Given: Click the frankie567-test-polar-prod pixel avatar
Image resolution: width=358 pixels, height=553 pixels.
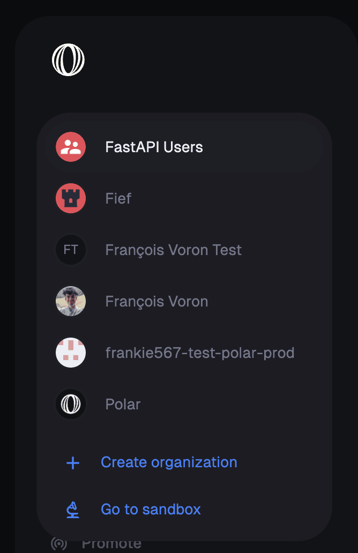Looking at the screenshot, I should pyautogui.click(x=71, y=353).
